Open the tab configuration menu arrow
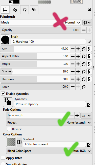The height and width of the screenshot is (165, 95). [x=89, y=9]
